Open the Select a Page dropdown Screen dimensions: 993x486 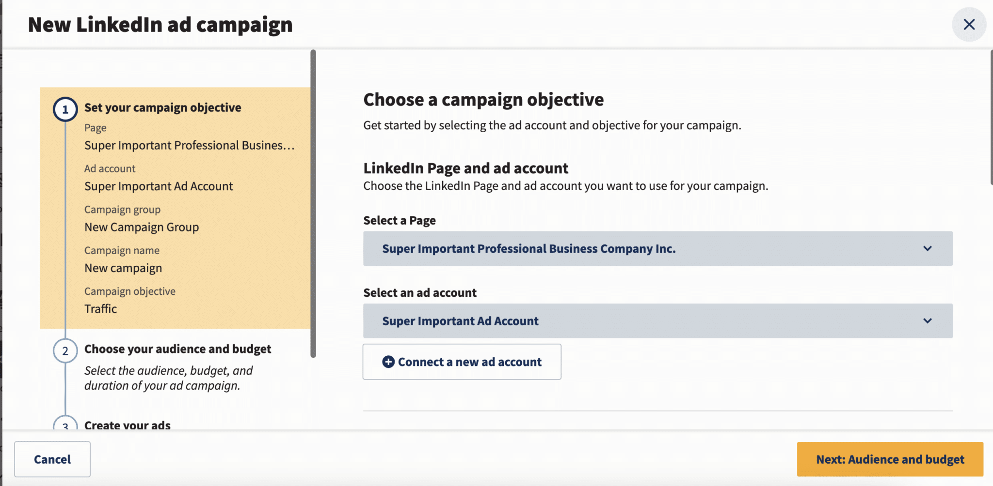click(x=657, y=248)
